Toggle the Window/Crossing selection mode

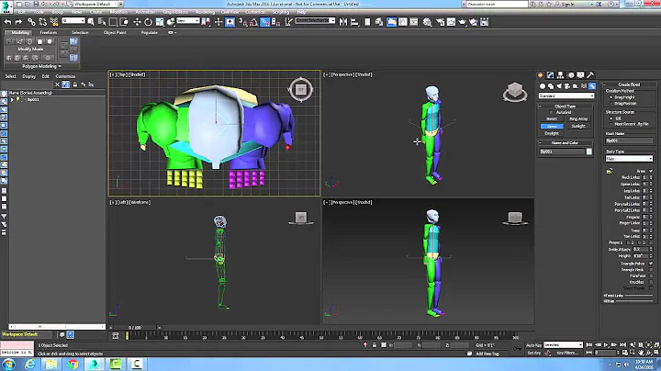point(124,22)
